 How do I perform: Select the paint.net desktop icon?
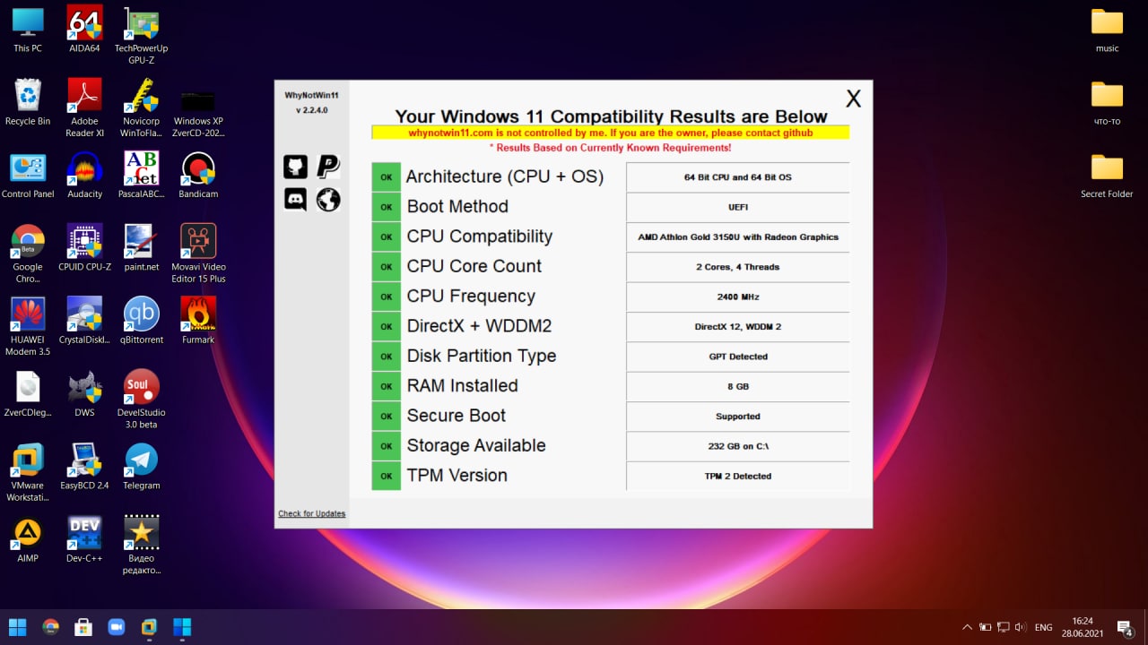pos(141,247)
